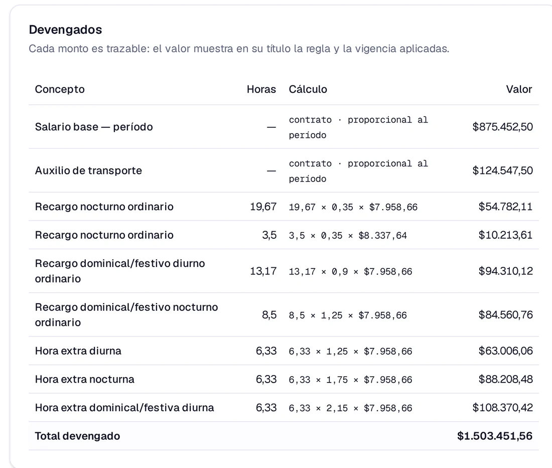Click the value $54.782,11

[505, 207]
